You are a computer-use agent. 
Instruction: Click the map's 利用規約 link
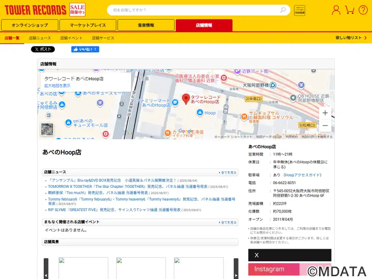click(292, 137)
